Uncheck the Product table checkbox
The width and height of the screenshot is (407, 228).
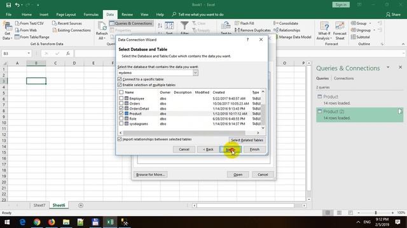click(x=121, y=113)
